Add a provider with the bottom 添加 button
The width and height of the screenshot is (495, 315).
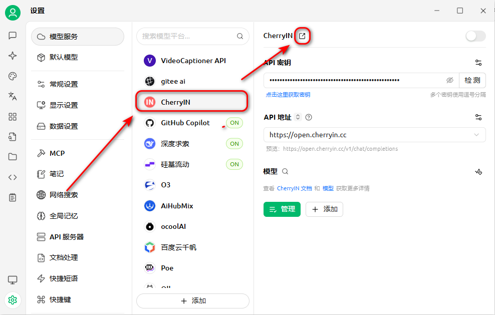tap(193, 301)
